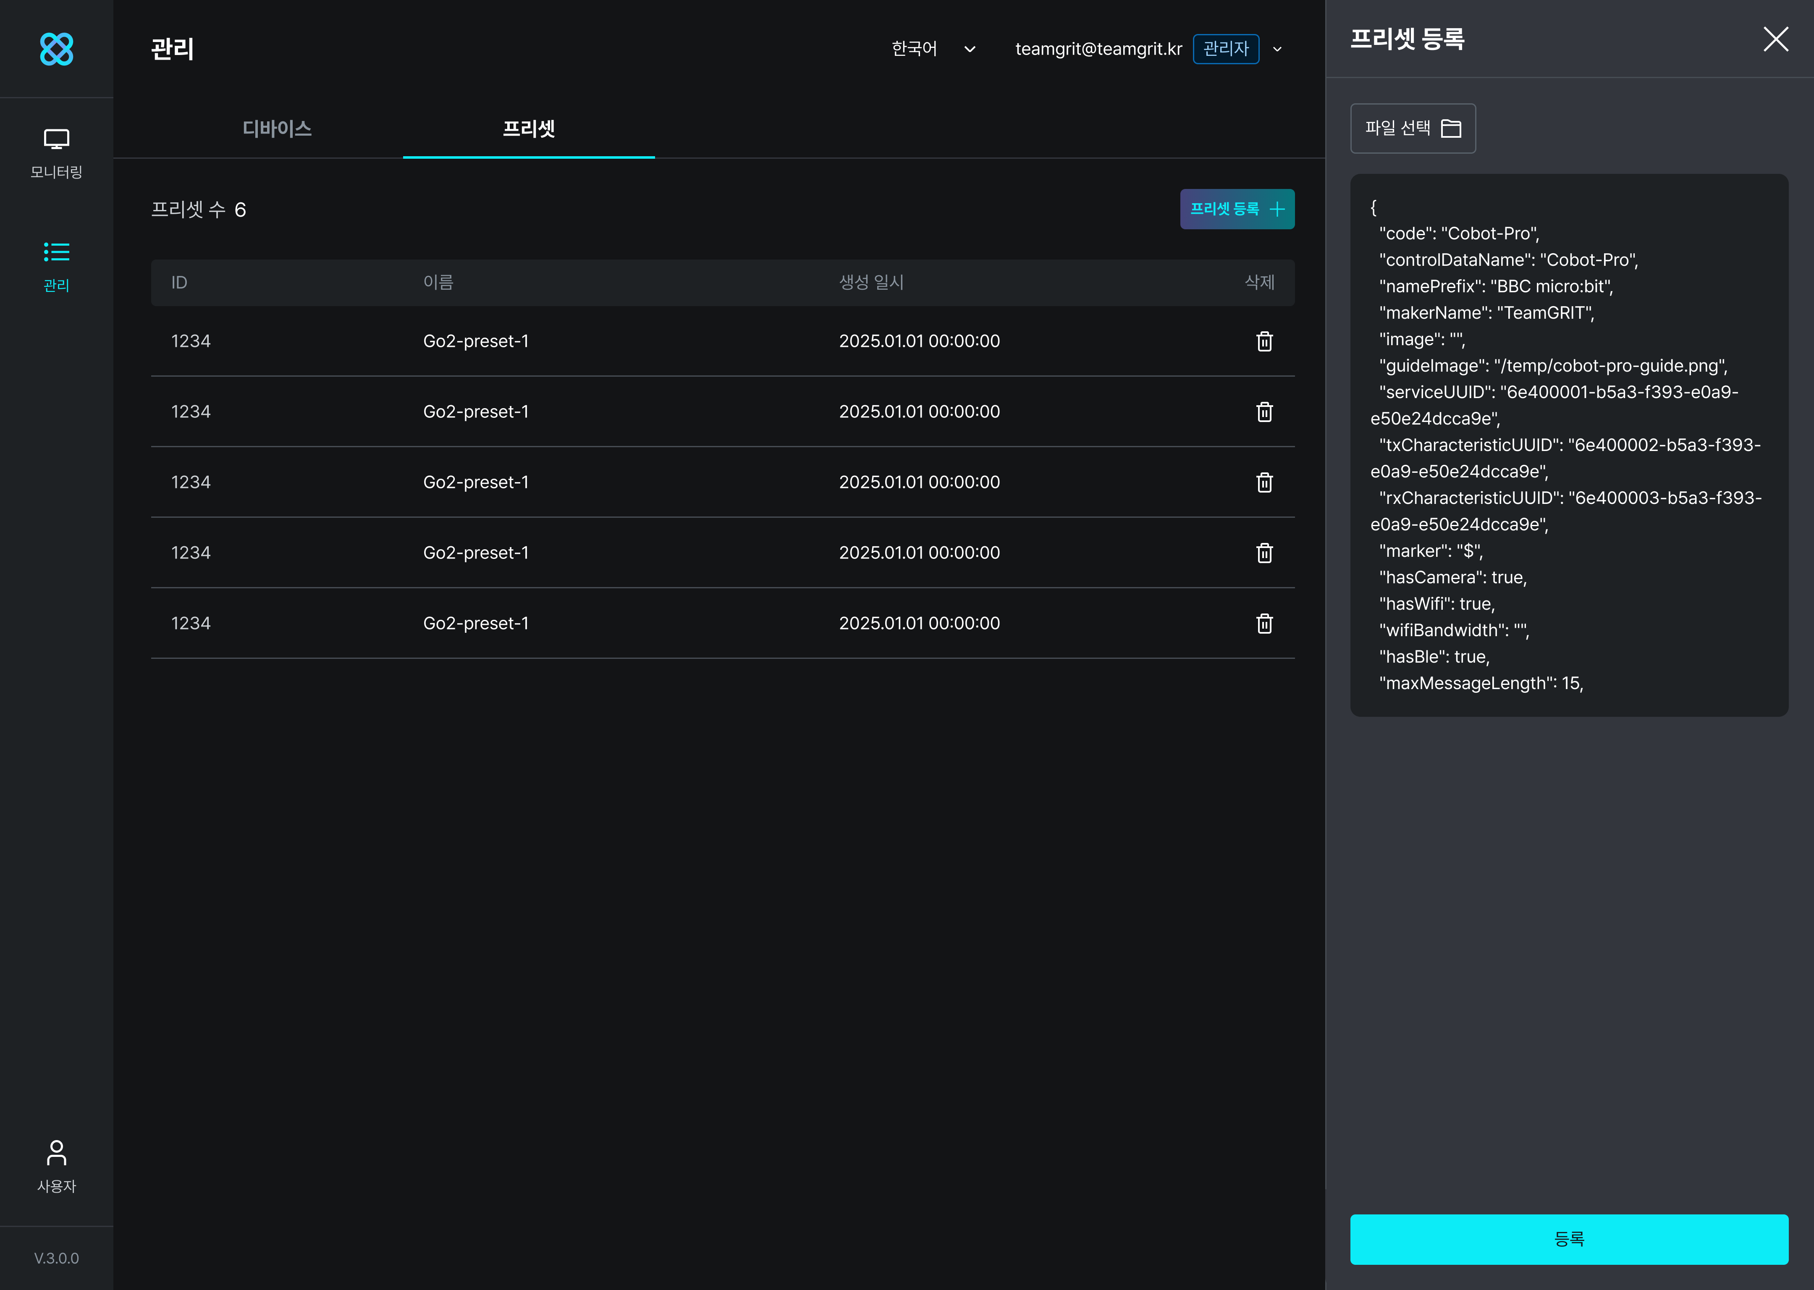Image resolution: width=1814 pixels, height=1290 pixels.
Task: Open the 모니터링 monitoring page
Action: 56,153
